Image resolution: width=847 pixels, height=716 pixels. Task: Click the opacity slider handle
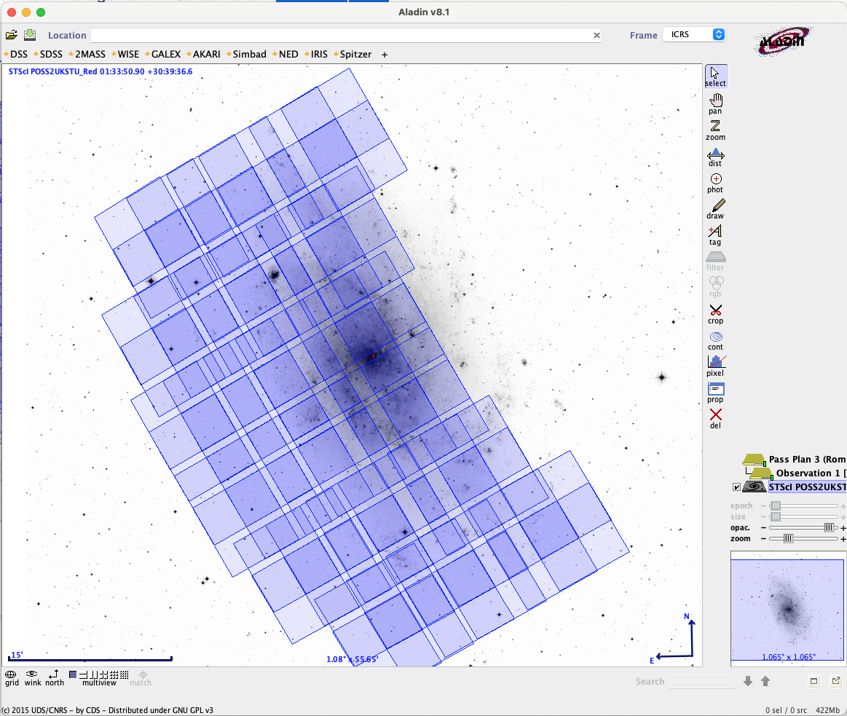click(829, 527)
